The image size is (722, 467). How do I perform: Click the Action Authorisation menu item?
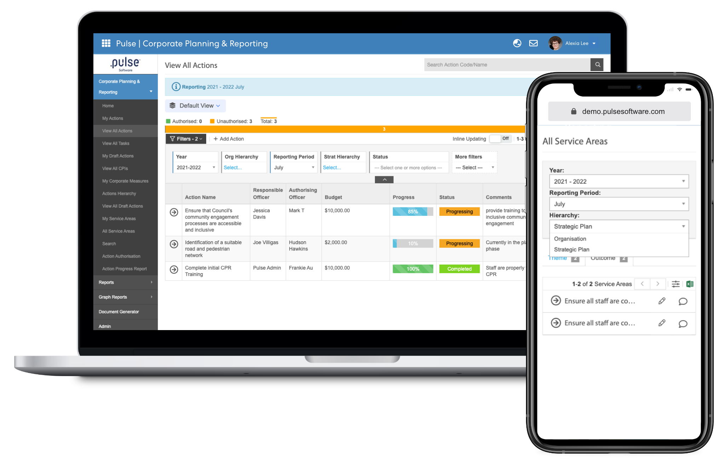click(x=122, y=256)
